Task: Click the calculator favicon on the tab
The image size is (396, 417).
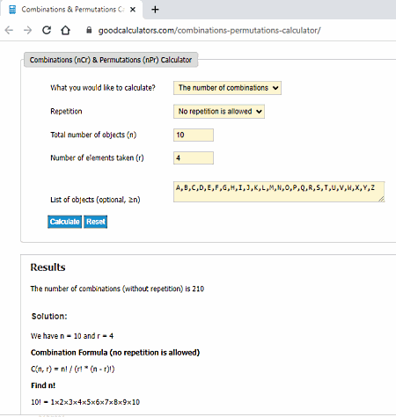Action: pos(12,10)
